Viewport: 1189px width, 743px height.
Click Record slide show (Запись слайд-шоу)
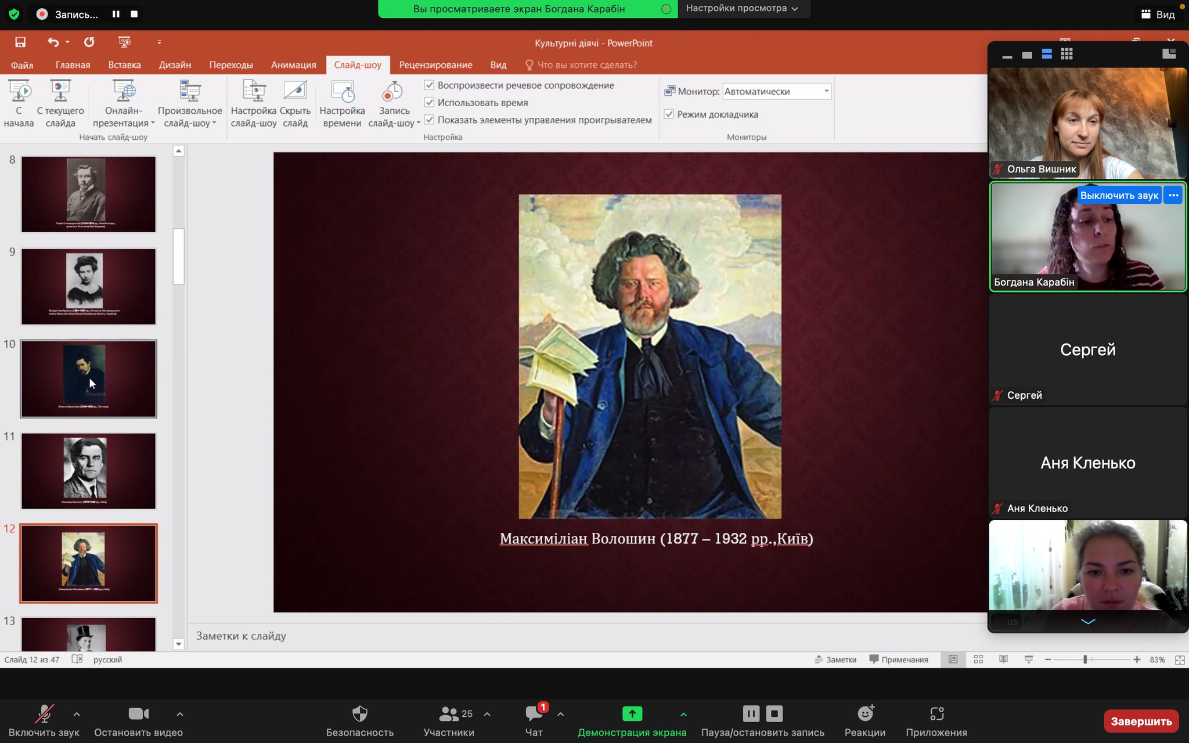point(394,104)
